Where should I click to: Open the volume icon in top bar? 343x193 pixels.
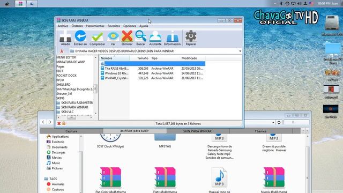point(299,4)
